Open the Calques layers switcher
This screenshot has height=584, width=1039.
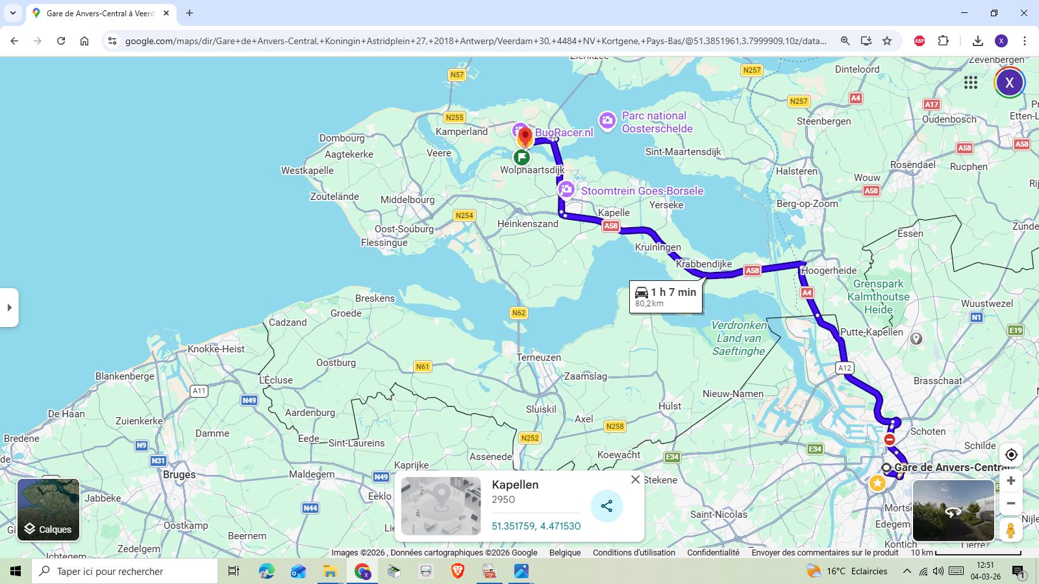[x=49, y=509]
